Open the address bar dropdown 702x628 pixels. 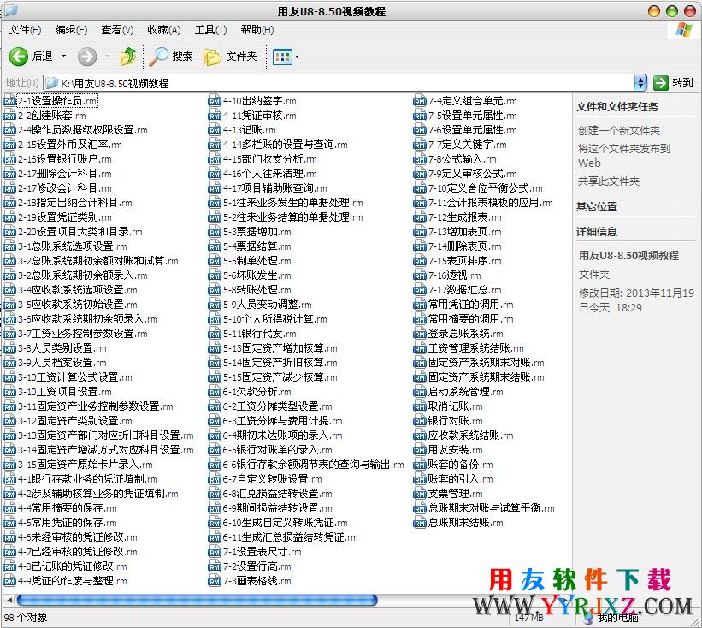coord(640,83)
